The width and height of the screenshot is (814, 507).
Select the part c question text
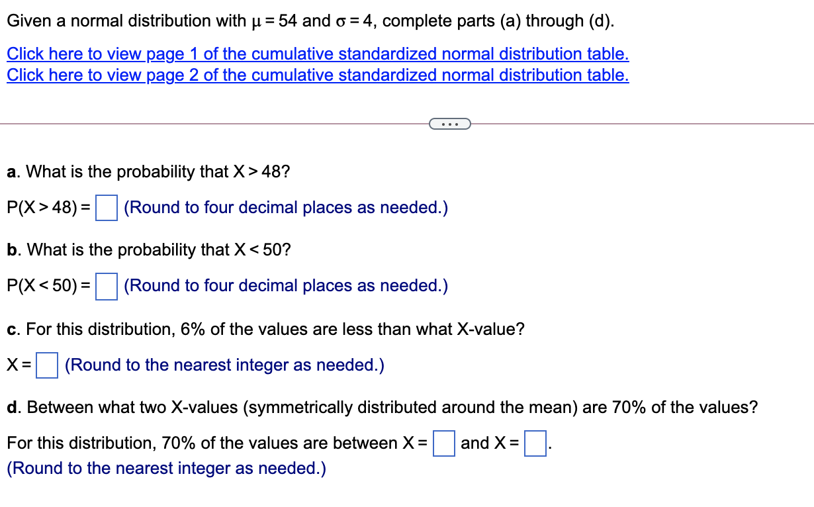[x=265, y=329]
